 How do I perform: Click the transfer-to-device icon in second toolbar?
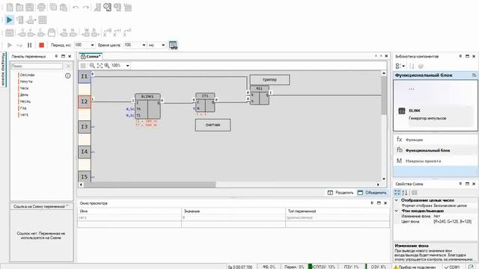click(x=20, y=20)
